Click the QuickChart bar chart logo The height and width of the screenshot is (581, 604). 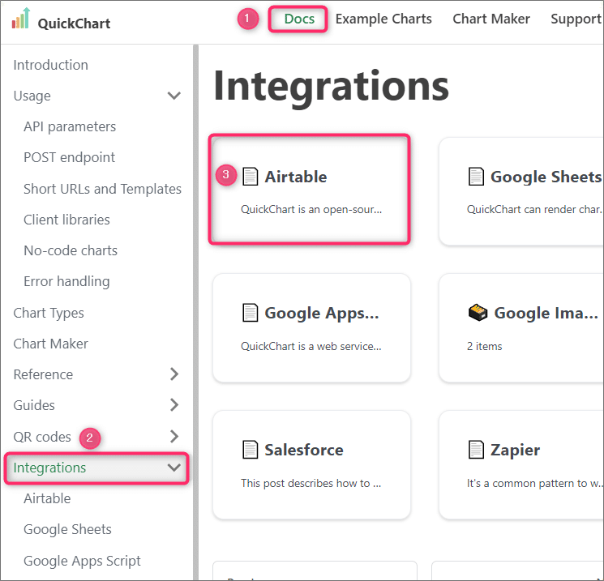point(21,18)
